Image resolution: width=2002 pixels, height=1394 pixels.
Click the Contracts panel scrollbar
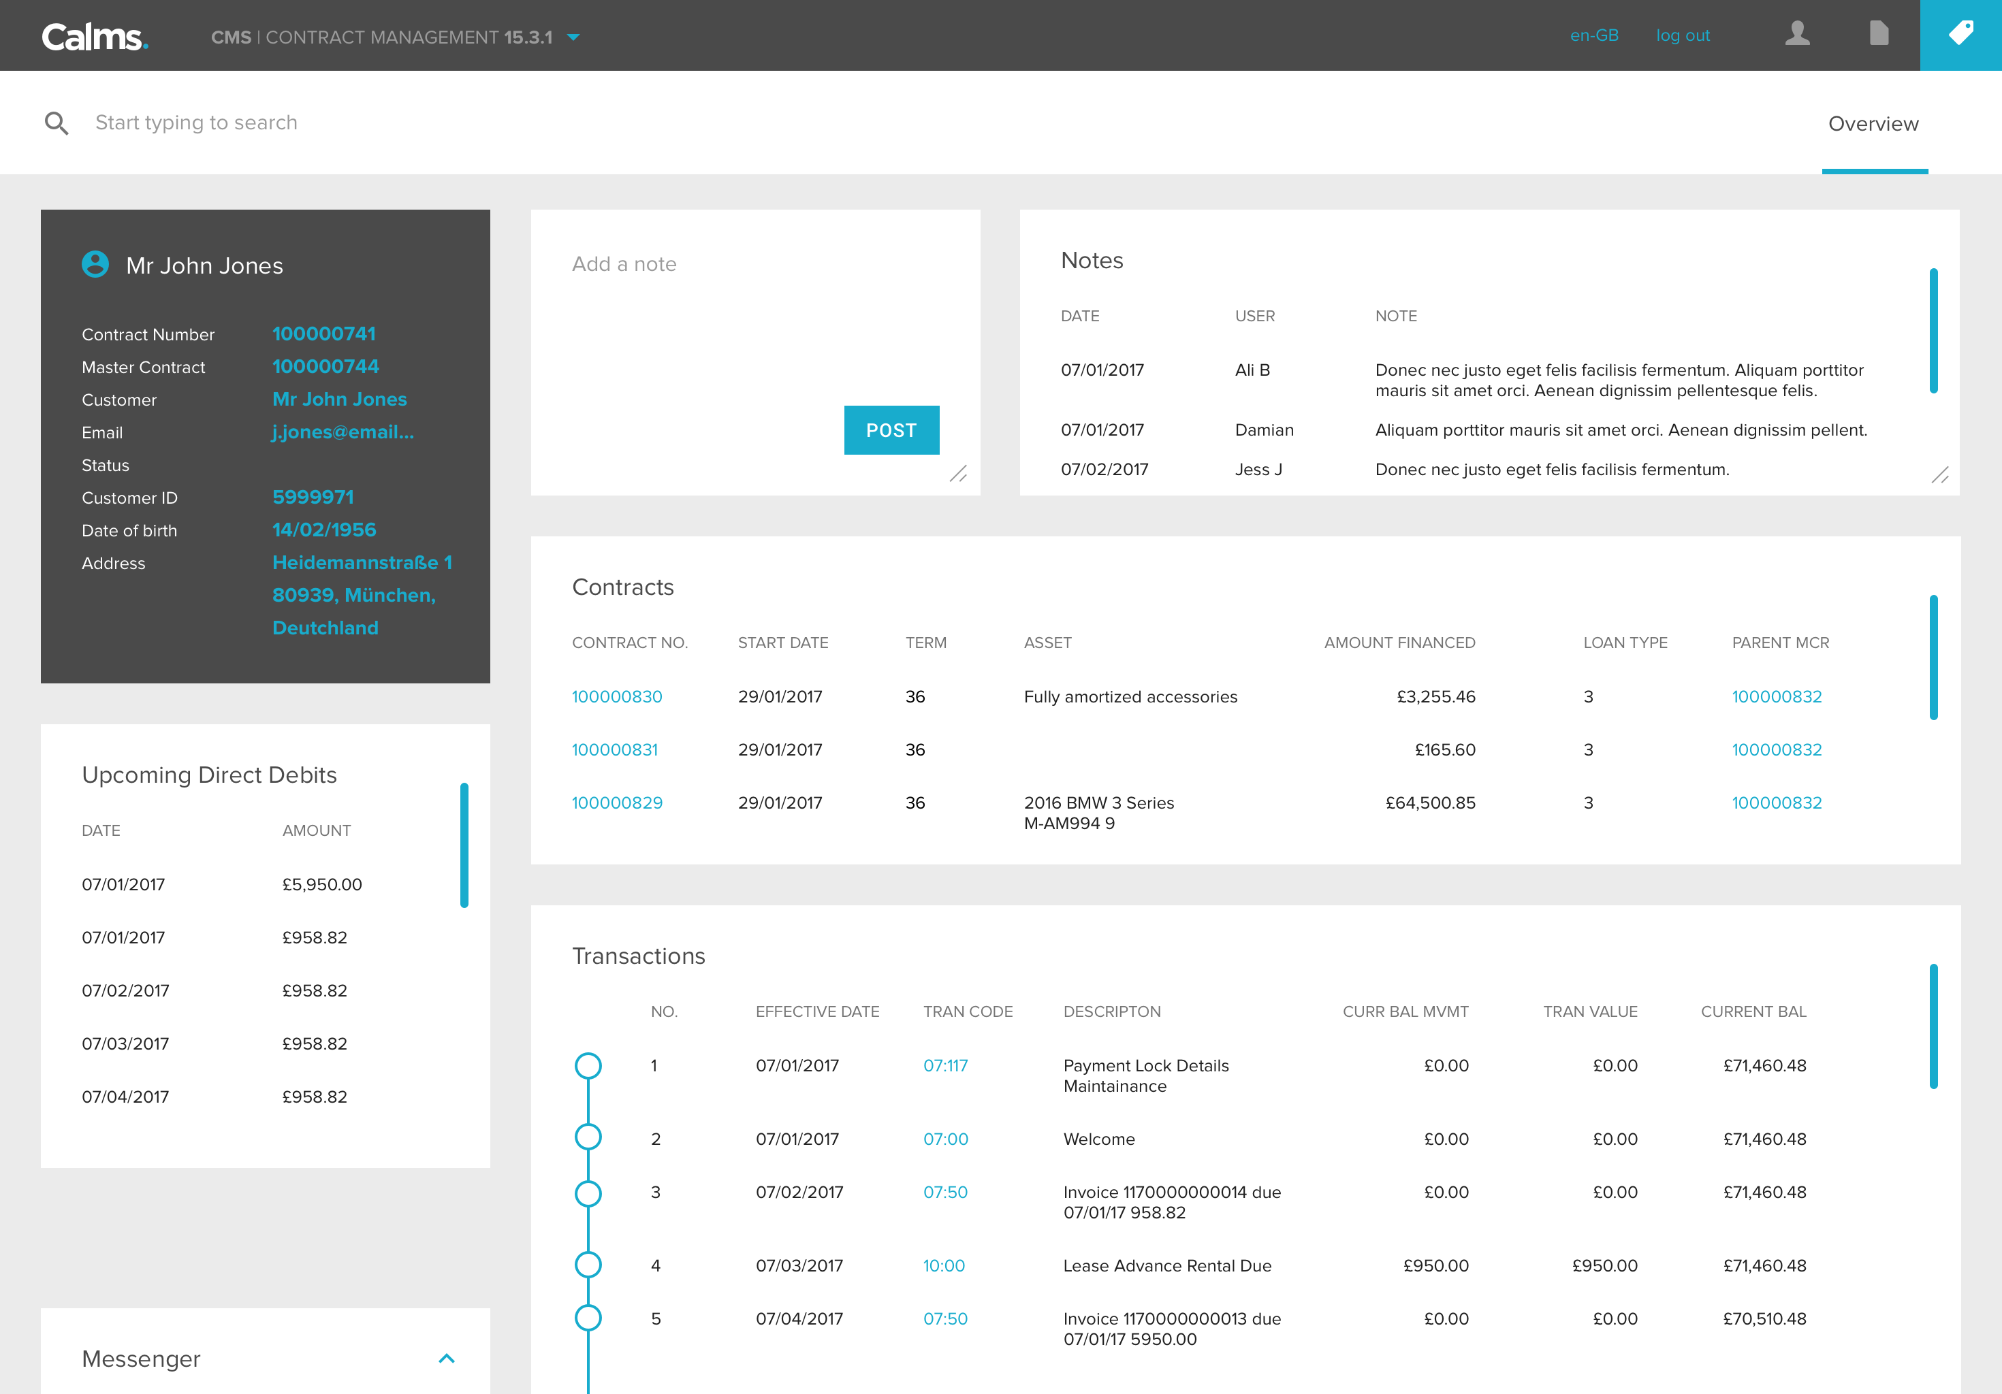[1933, 658]
